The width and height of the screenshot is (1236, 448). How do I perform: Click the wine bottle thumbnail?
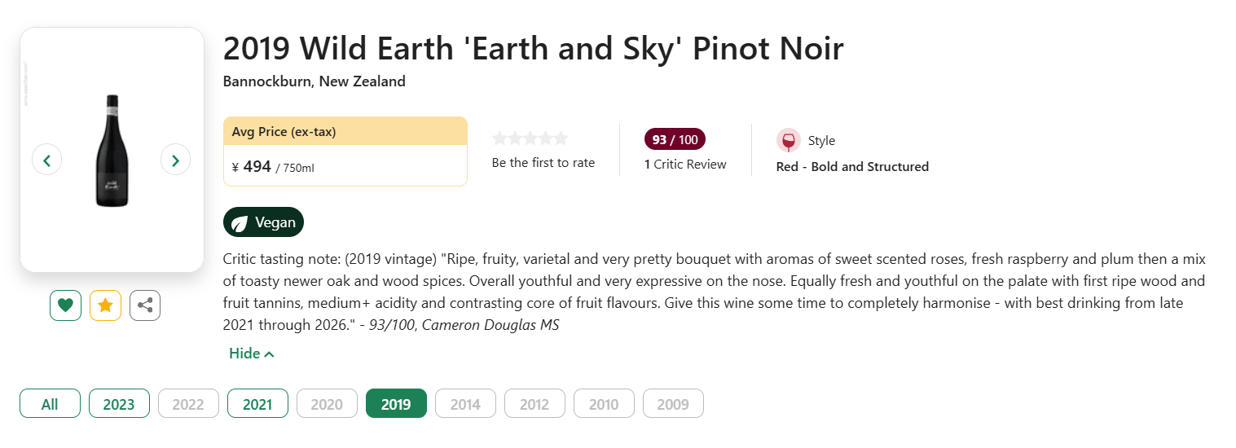coord(112,151)
